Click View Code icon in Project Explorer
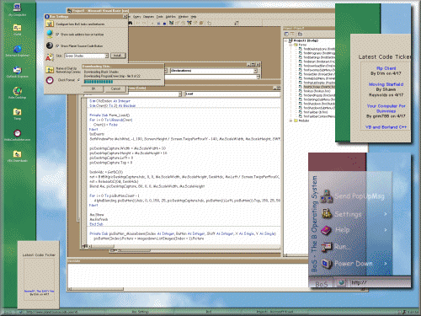 (286, 34)
